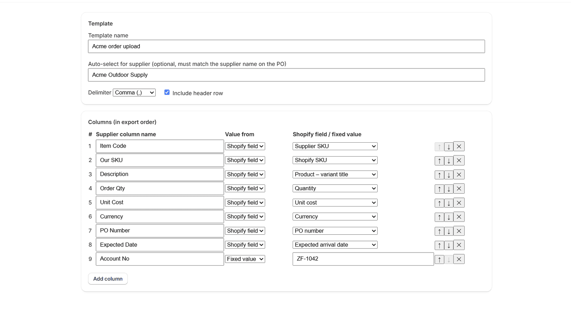This screenshot has width=571, height=321.
Task: Edit the Template name field
Action: pos(286,46)
